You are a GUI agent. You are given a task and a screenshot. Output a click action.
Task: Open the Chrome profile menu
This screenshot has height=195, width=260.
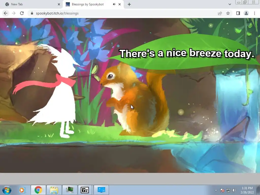point(246,13)
